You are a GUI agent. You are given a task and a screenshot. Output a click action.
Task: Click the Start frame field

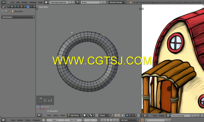[x=55, y=120]
